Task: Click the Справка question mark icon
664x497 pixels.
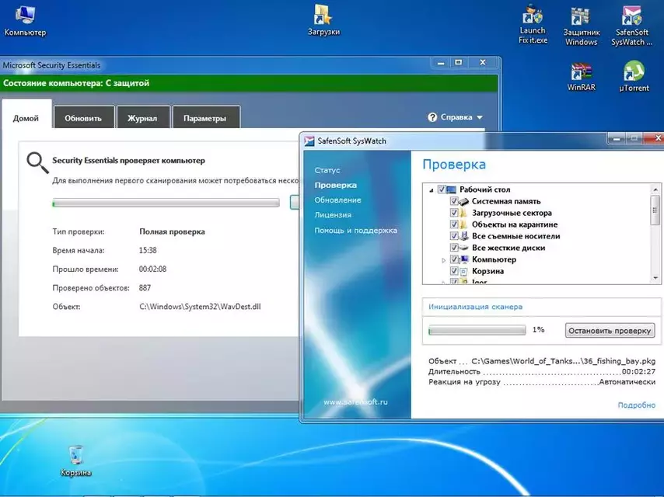Action: pos(432,117)
